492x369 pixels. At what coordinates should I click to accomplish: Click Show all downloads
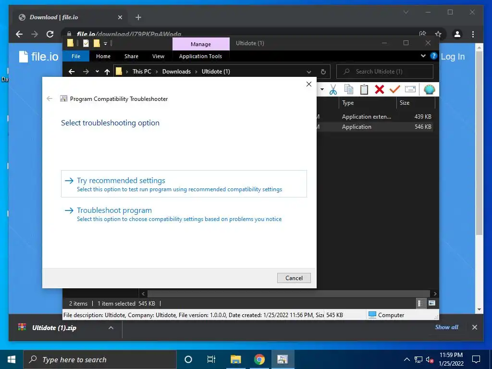tap(446, 327)
